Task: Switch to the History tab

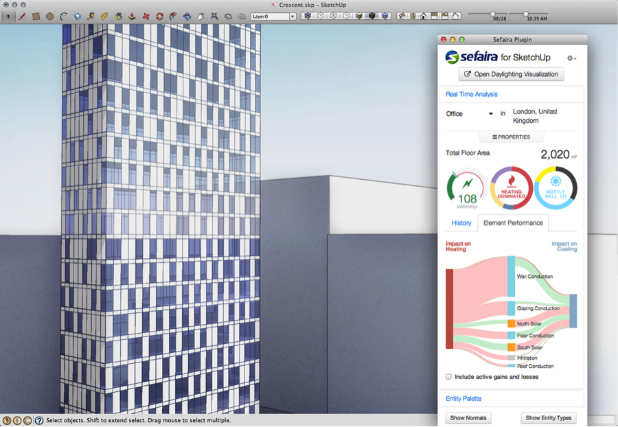Action: (461, 223)
